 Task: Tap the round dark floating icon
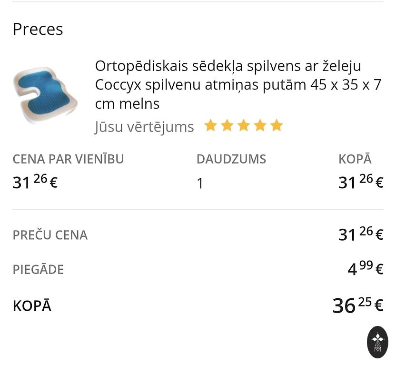pos(377,342)
